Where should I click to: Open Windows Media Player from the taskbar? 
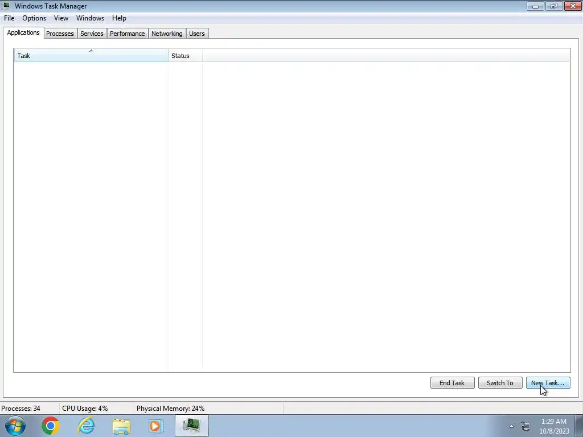click(156, 426)
